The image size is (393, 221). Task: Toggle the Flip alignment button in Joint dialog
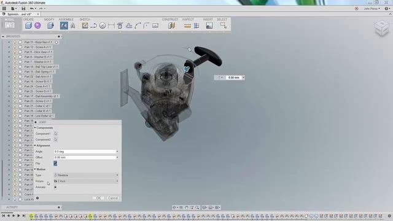pyautogui.click(x=55, y=163)
